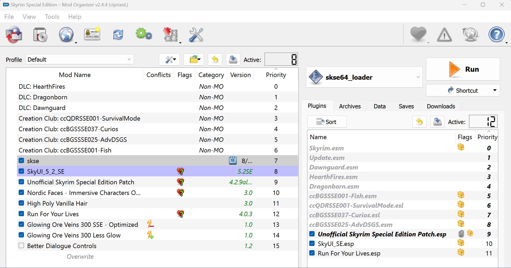The height and width of the screenshot is (268, 511).
Task: Click the Install Mod from archive icon
Action: (40, 35)
